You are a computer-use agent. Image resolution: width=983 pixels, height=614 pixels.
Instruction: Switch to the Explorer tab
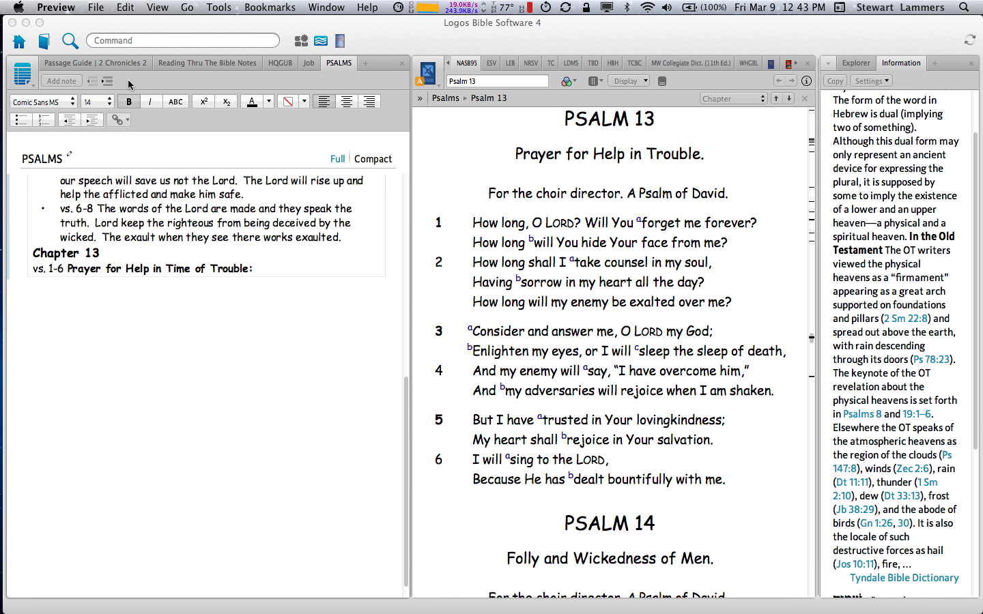[x=856, y=63]
